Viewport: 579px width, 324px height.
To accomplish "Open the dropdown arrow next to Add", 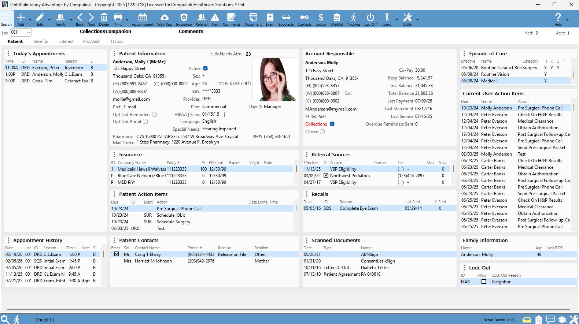I will pos(30,20).
